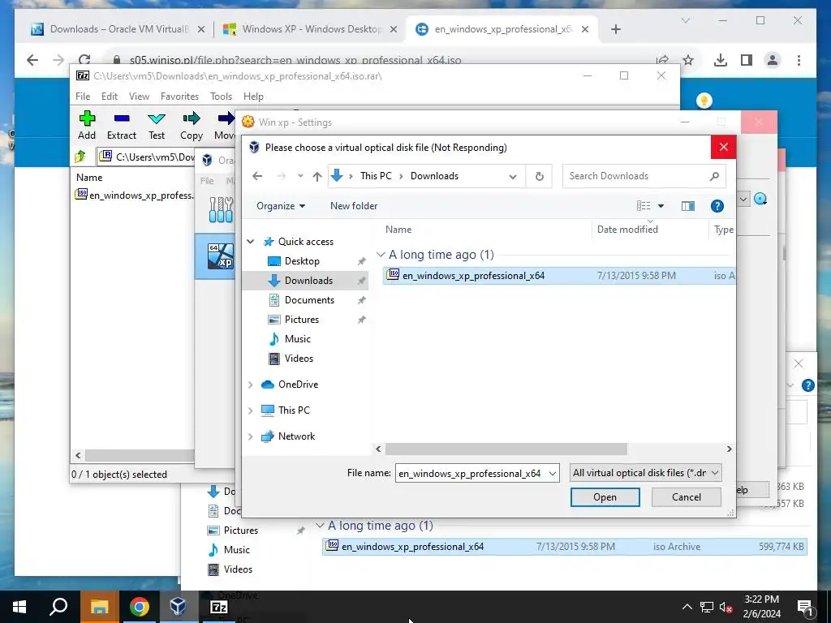Switch to Downloads – Oracle VM VirtualBox tab
Image resolution: width=831 pixels, height=623 pixels.
click(x=118, y=29)
